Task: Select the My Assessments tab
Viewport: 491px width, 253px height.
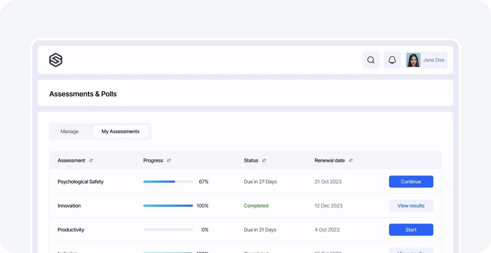Action: click(x=120, y=132)
